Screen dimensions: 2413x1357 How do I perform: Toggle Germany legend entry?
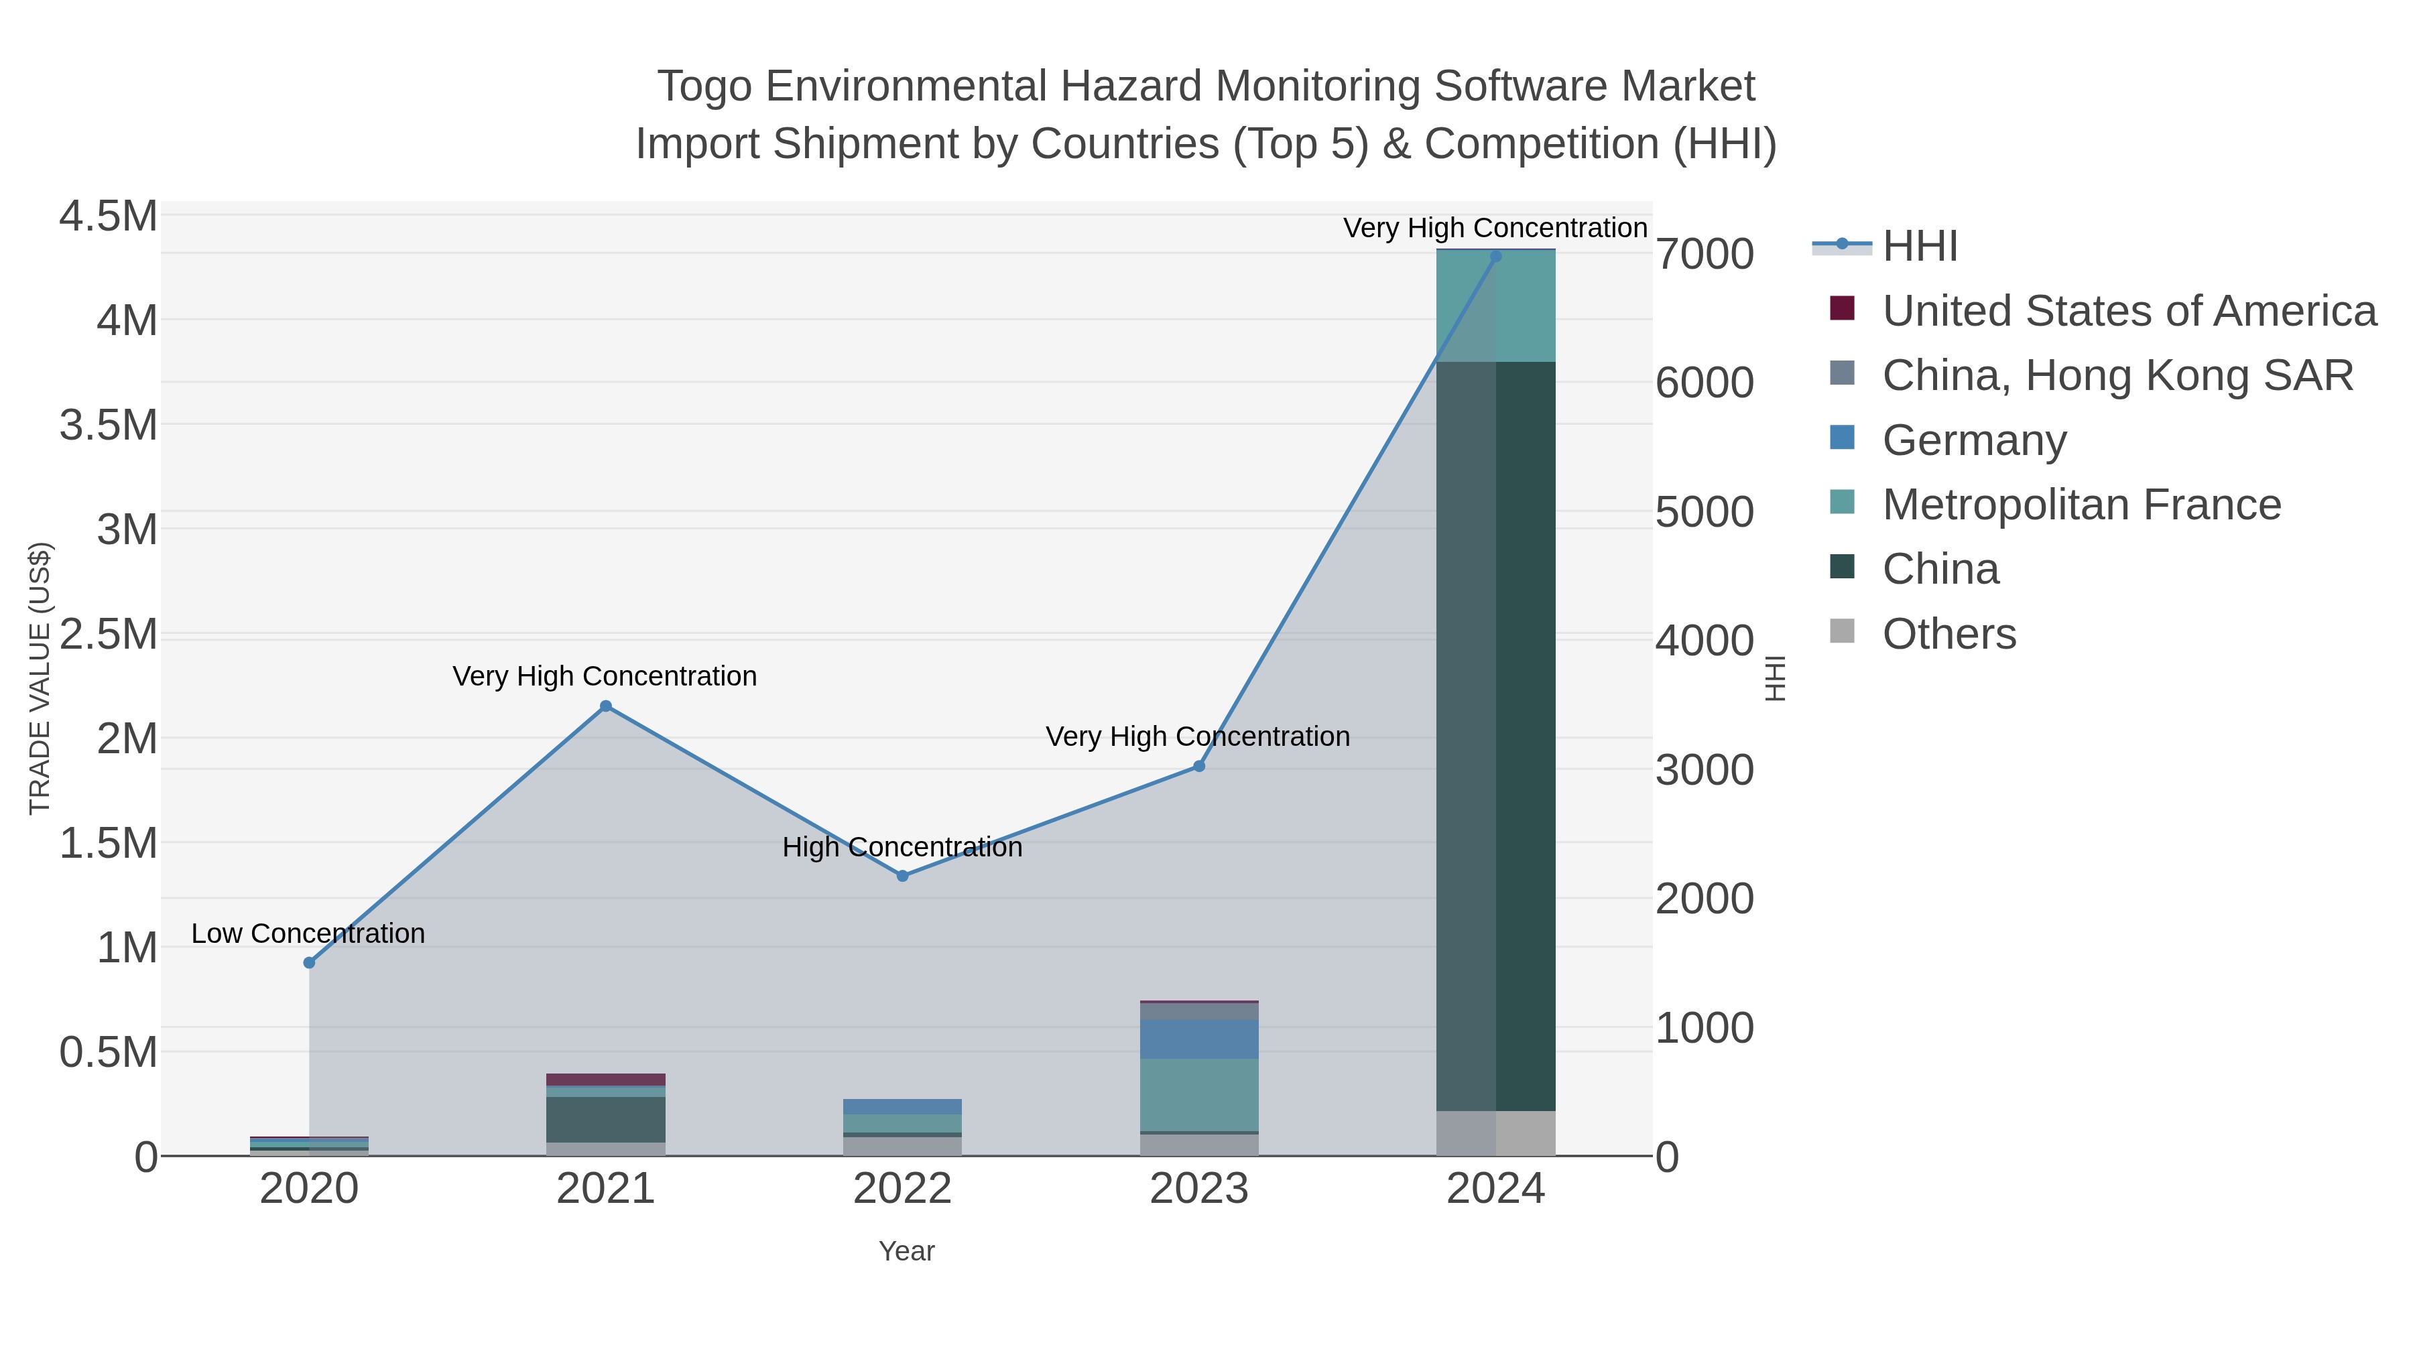[1947, 440]
